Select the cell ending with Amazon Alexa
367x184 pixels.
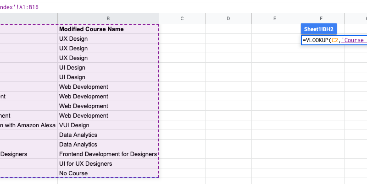tap(28, 125)
